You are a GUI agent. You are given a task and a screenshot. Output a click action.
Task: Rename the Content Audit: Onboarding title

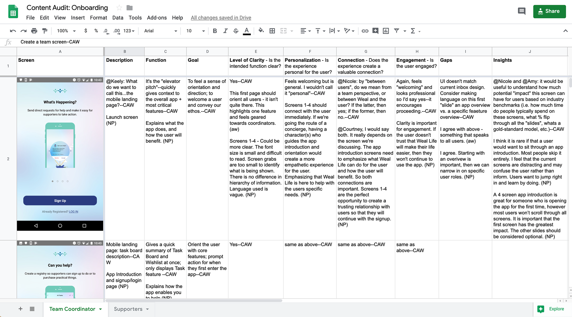point(67,8)
